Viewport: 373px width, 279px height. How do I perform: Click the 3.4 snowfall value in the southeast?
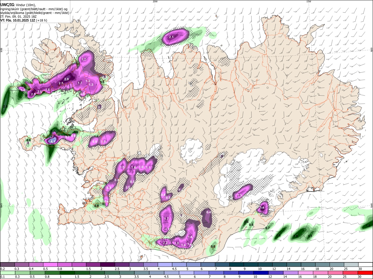(262, 208)
